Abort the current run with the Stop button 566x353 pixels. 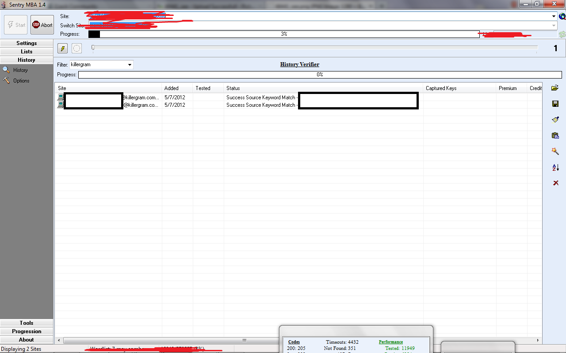pyautogui.click(x=42, y=25)
